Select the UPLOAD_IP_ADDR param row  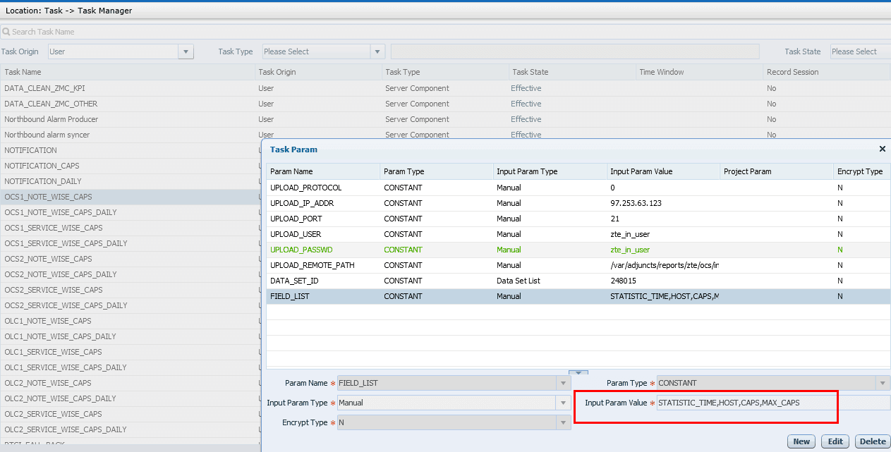pos(578,203)
